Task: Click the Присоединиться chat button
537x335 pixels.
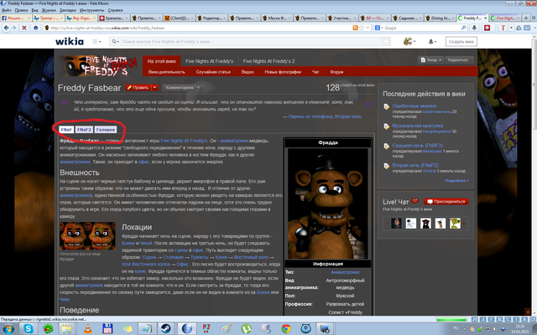Action: click(446, 201)
